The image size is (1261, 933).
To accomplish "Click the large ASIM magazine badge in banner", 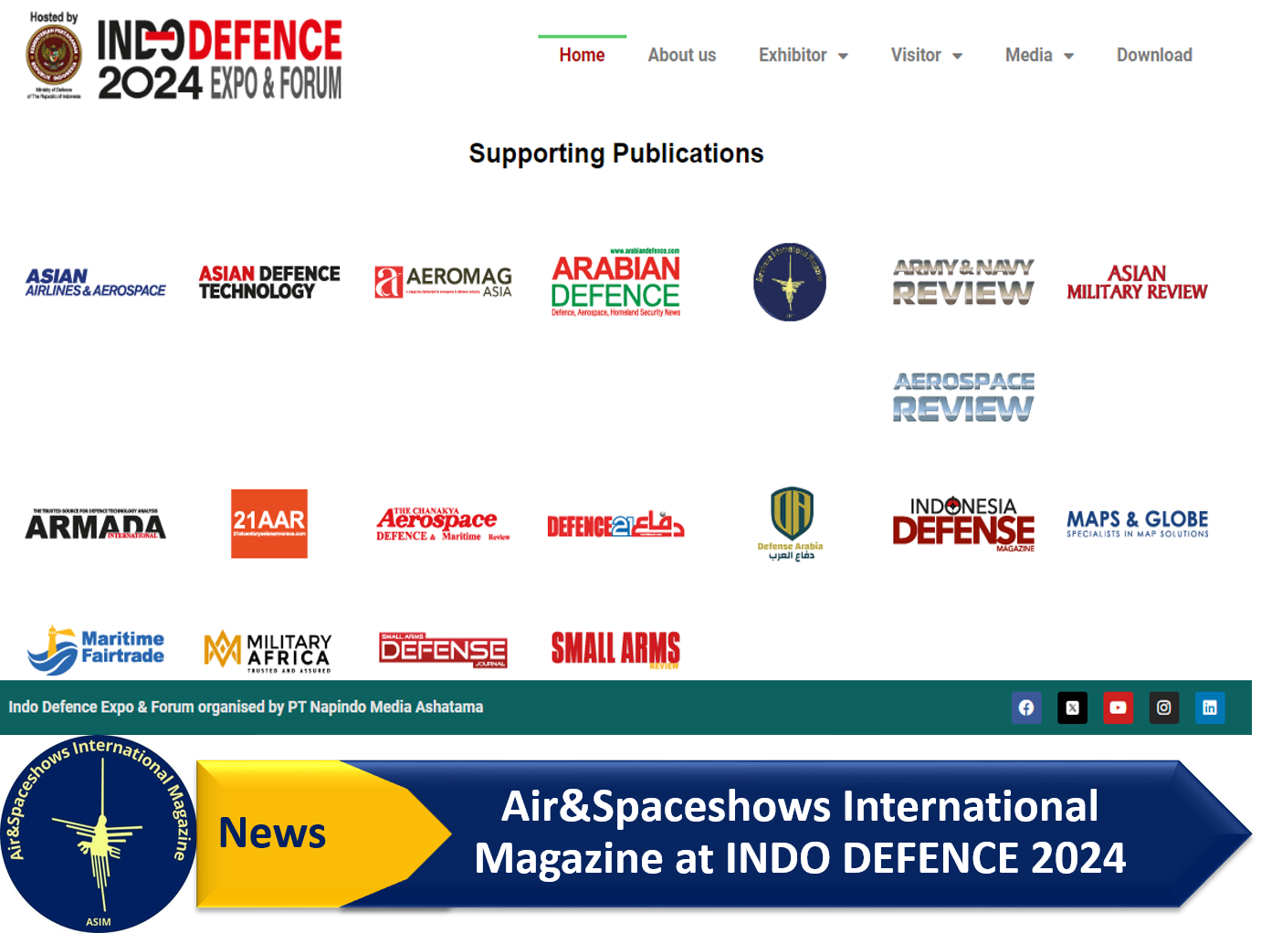I will 98,834.
